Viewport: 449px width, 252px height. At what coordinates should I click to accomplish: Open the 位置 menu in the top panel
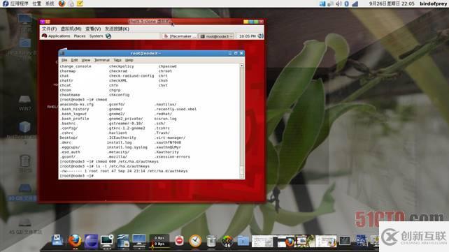[x=36, y=3]
